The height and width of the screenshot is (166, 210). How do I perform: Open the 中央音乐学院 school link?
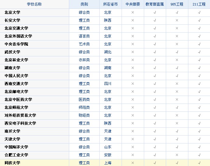pyautogui.click(x=16, y=44)
